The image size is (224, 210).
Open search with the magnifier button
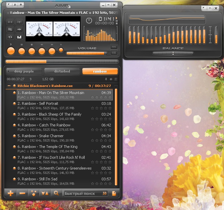[x=56, y=193]
